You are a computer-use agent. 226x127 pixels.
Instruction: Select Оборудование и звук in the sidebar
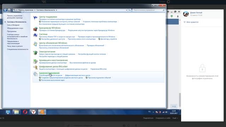(x=15, y=28)
